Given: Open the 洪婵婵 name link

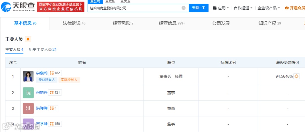Looking at the screenshot, I should (x=42, y=108).
